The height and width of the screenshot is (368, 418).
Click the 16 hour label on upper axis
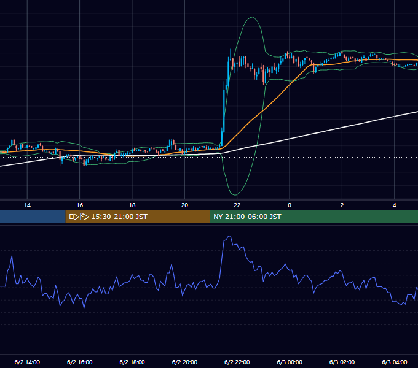(80, 205)
